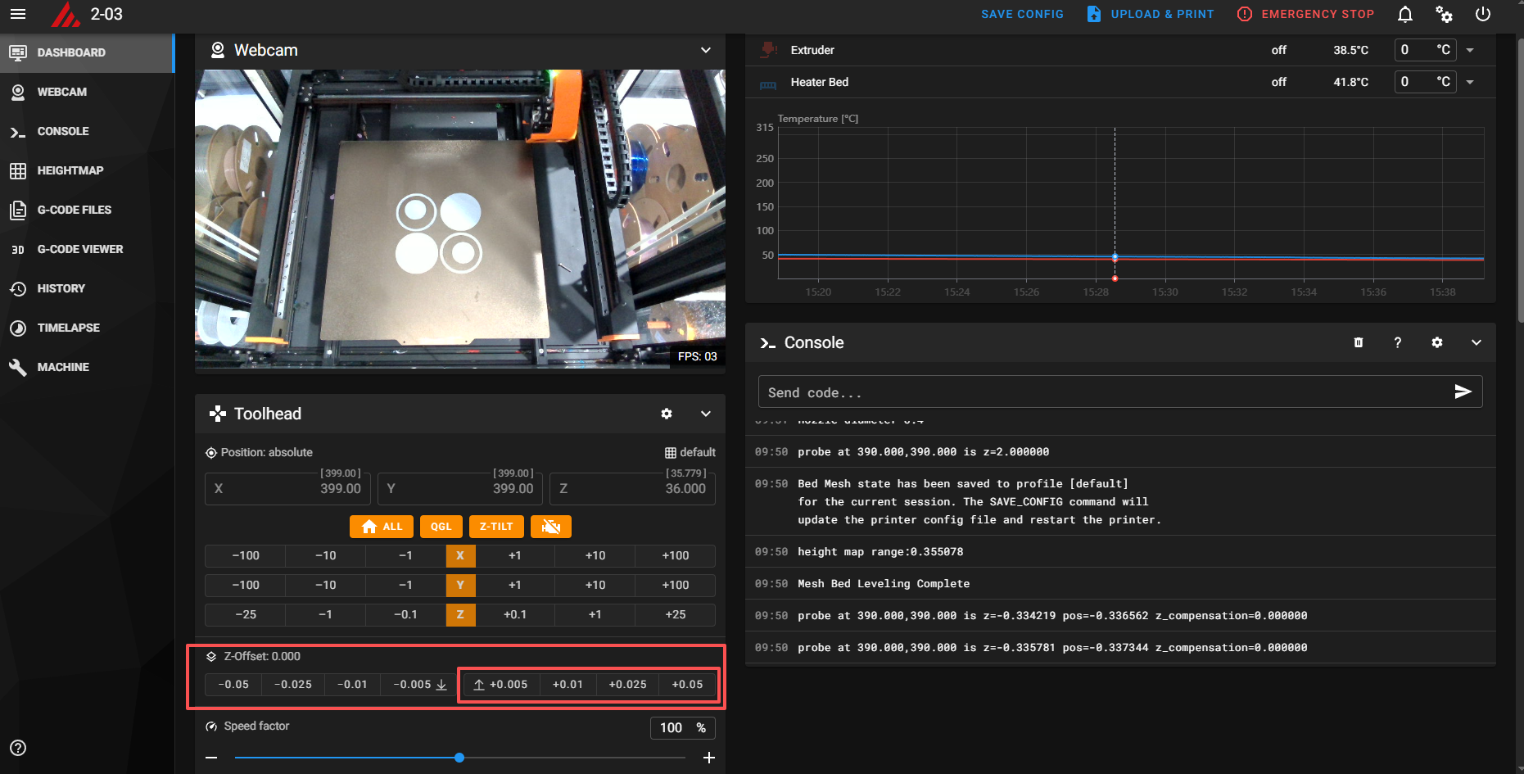1524x774 pixels.
Task: Clear console with the trash icon
Action: point(1359,342)
